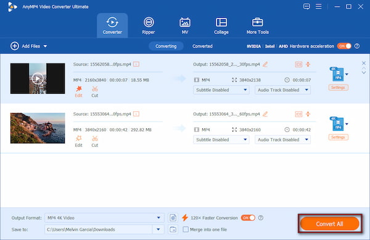Move 15562058 item down with arrow
This screenshot has height=240, width=370.
pyautogui.click(x=364, y=73)
